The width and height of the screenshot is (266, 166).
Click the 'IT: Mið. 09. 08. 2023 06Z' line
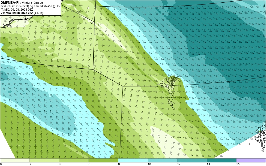click(x=16, y=10)
